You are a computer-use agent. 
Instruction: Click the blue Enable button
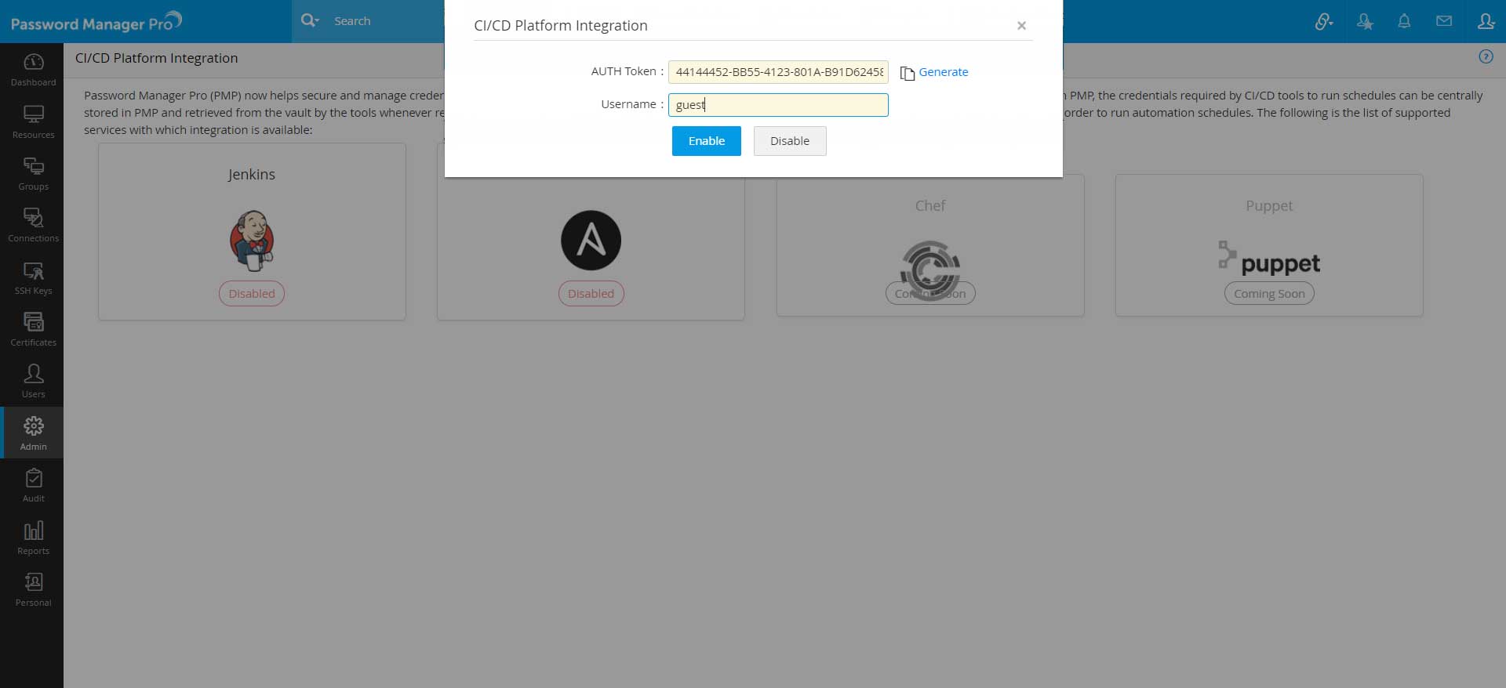(x=706, y=141)
